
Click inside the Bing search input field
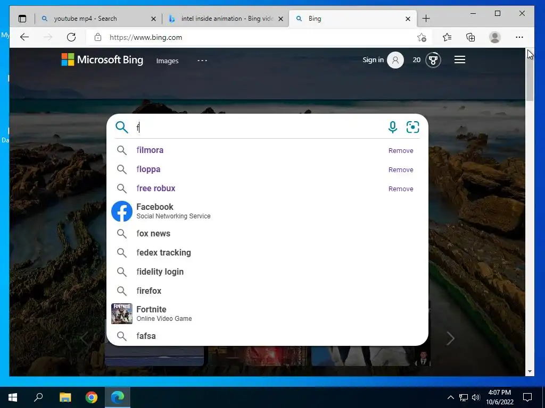tap(259, 127)
